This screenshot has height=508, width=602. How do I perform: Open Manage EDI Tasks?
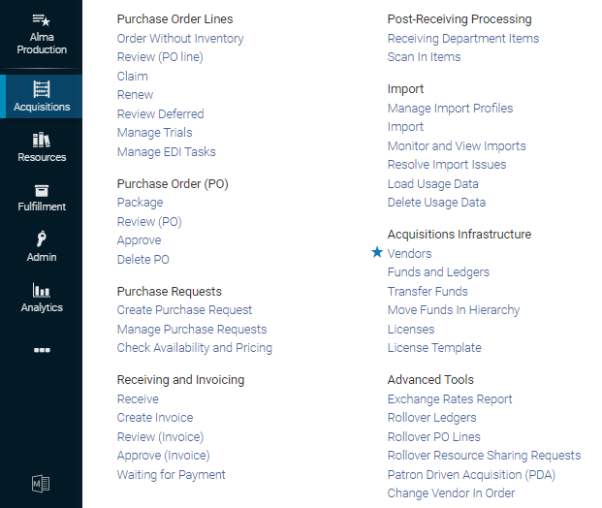166,151
